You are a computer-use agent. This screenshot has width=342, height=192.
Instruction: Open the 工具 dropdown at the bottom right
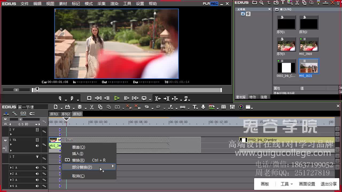tap(286, 184)
